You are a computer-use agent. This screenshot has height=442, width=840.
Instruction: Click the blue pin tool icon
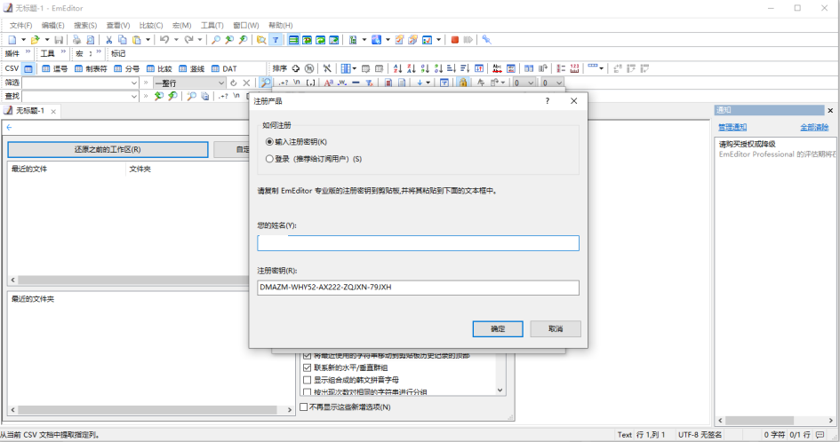pyautogui.click(x=486, y=40)
